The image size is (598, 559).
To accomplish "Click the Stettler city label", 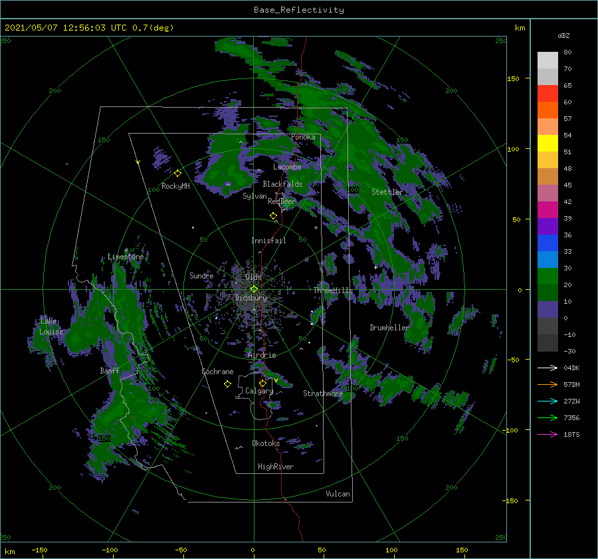I will [x=387, y=192].
